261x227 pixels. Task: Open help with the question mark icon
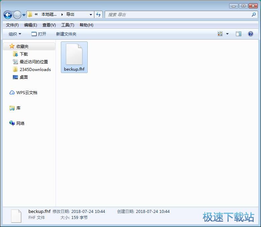pyautogui.click(x=251, y=34)
